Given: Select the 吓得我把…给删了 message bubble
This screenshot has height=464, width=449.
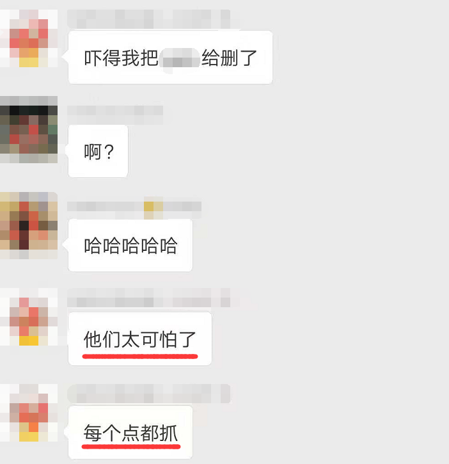Looking at the screenshot, I should [170, 58].
